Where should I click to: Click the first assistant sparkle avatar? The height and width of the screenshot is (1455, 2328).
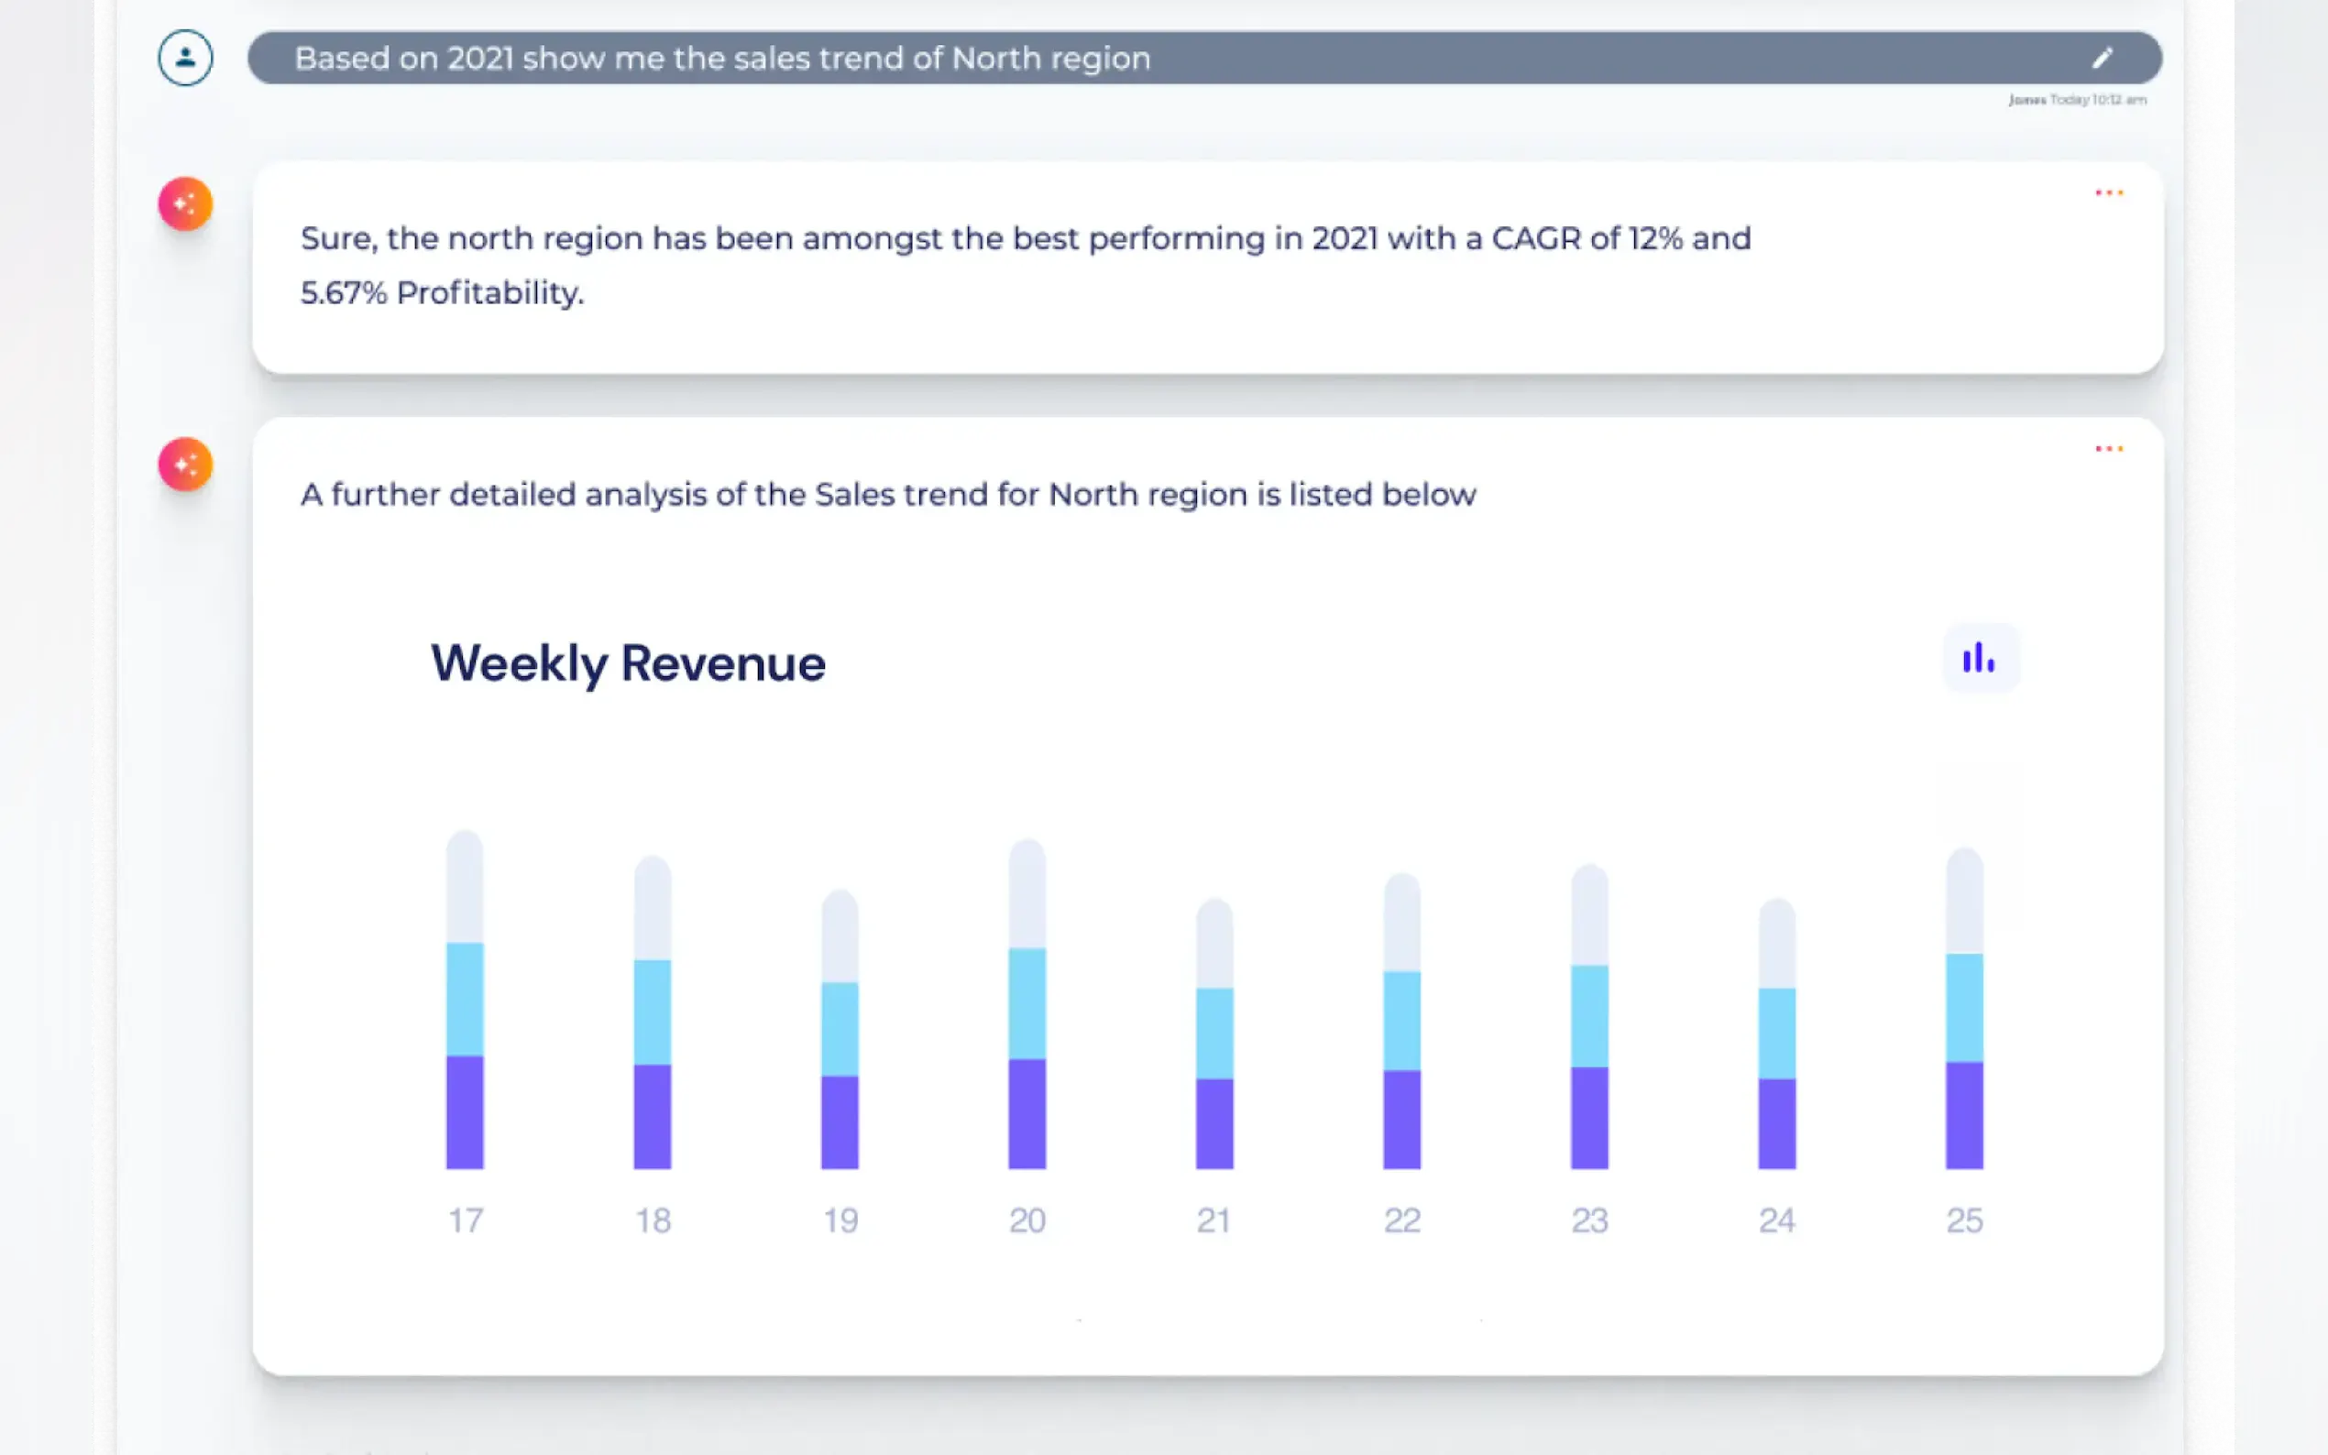pos(185,204)
